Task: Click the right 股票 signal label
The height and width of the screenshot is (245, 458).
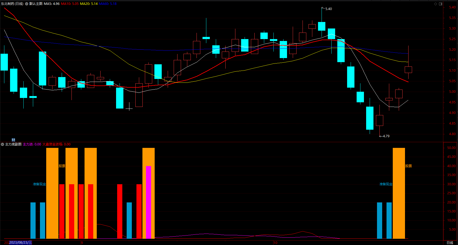Action: tap(409, 166)
